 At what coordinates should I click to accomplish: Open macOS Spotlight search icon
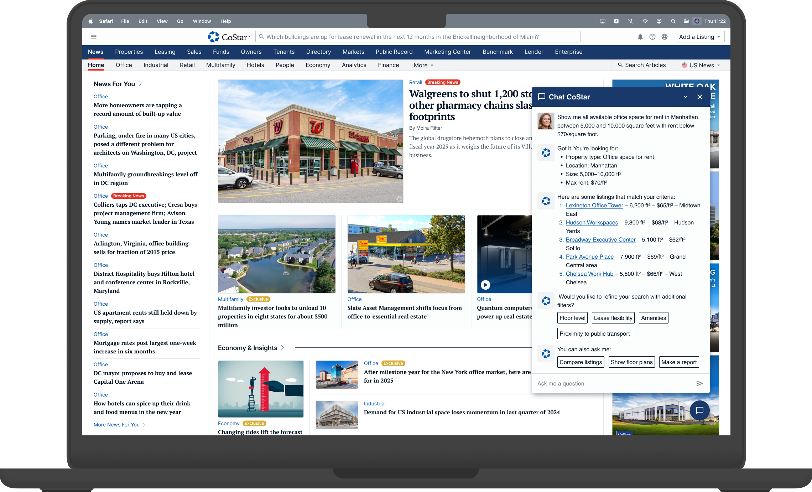[x=673, y=21]
